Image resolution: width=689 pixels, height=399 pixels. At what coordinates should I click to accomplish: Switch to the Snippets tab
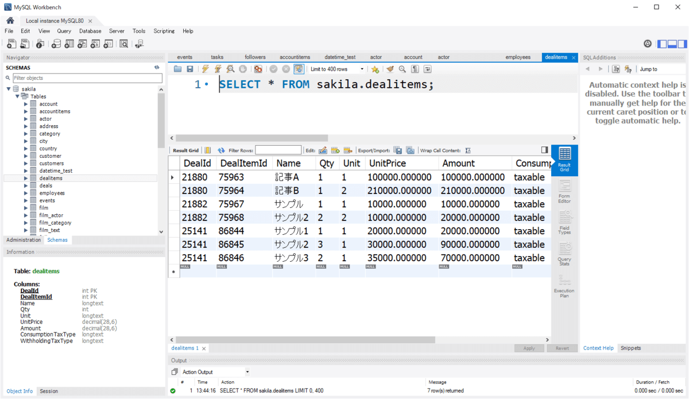[x=630, y=348]
